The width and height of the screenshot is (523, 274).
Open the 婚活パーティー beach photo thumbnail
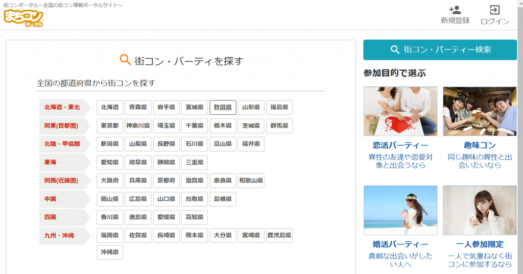[400, 210]
